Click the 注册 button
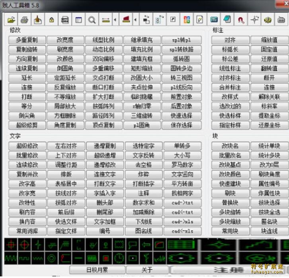 228,270
